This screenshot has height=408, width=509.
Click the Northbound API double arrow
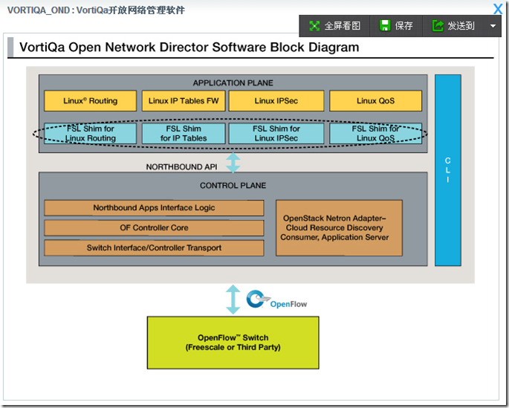click(233, 163)
